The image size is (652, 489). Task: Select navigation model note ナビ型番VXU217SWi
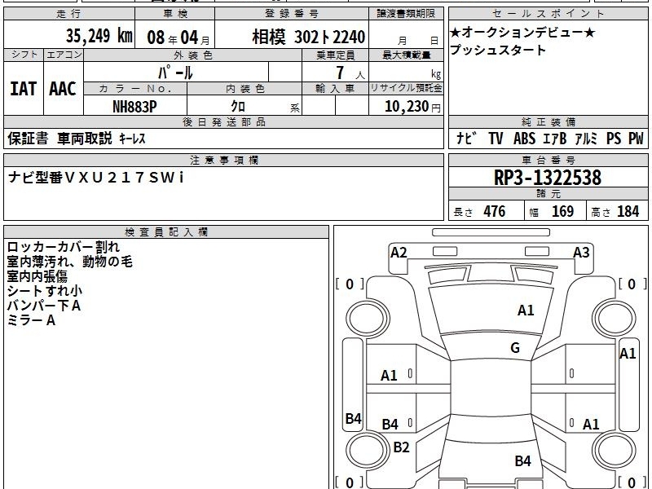(x=96, y=178)
